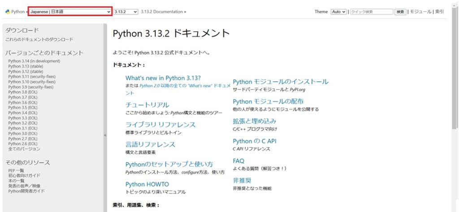Open Python 3.14 (in development) docs
This screenshot has height=212, width=459.
(34, 61)
